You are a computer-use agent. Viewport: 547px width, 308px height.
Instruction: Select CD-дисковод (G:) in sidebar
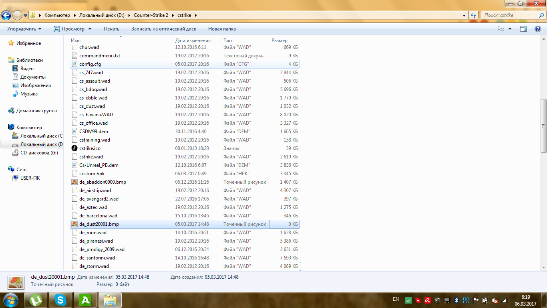(x=39, y=153)
